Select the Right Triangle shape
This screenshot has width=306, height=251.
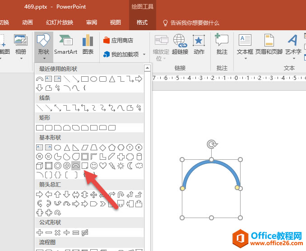[76, 148]
